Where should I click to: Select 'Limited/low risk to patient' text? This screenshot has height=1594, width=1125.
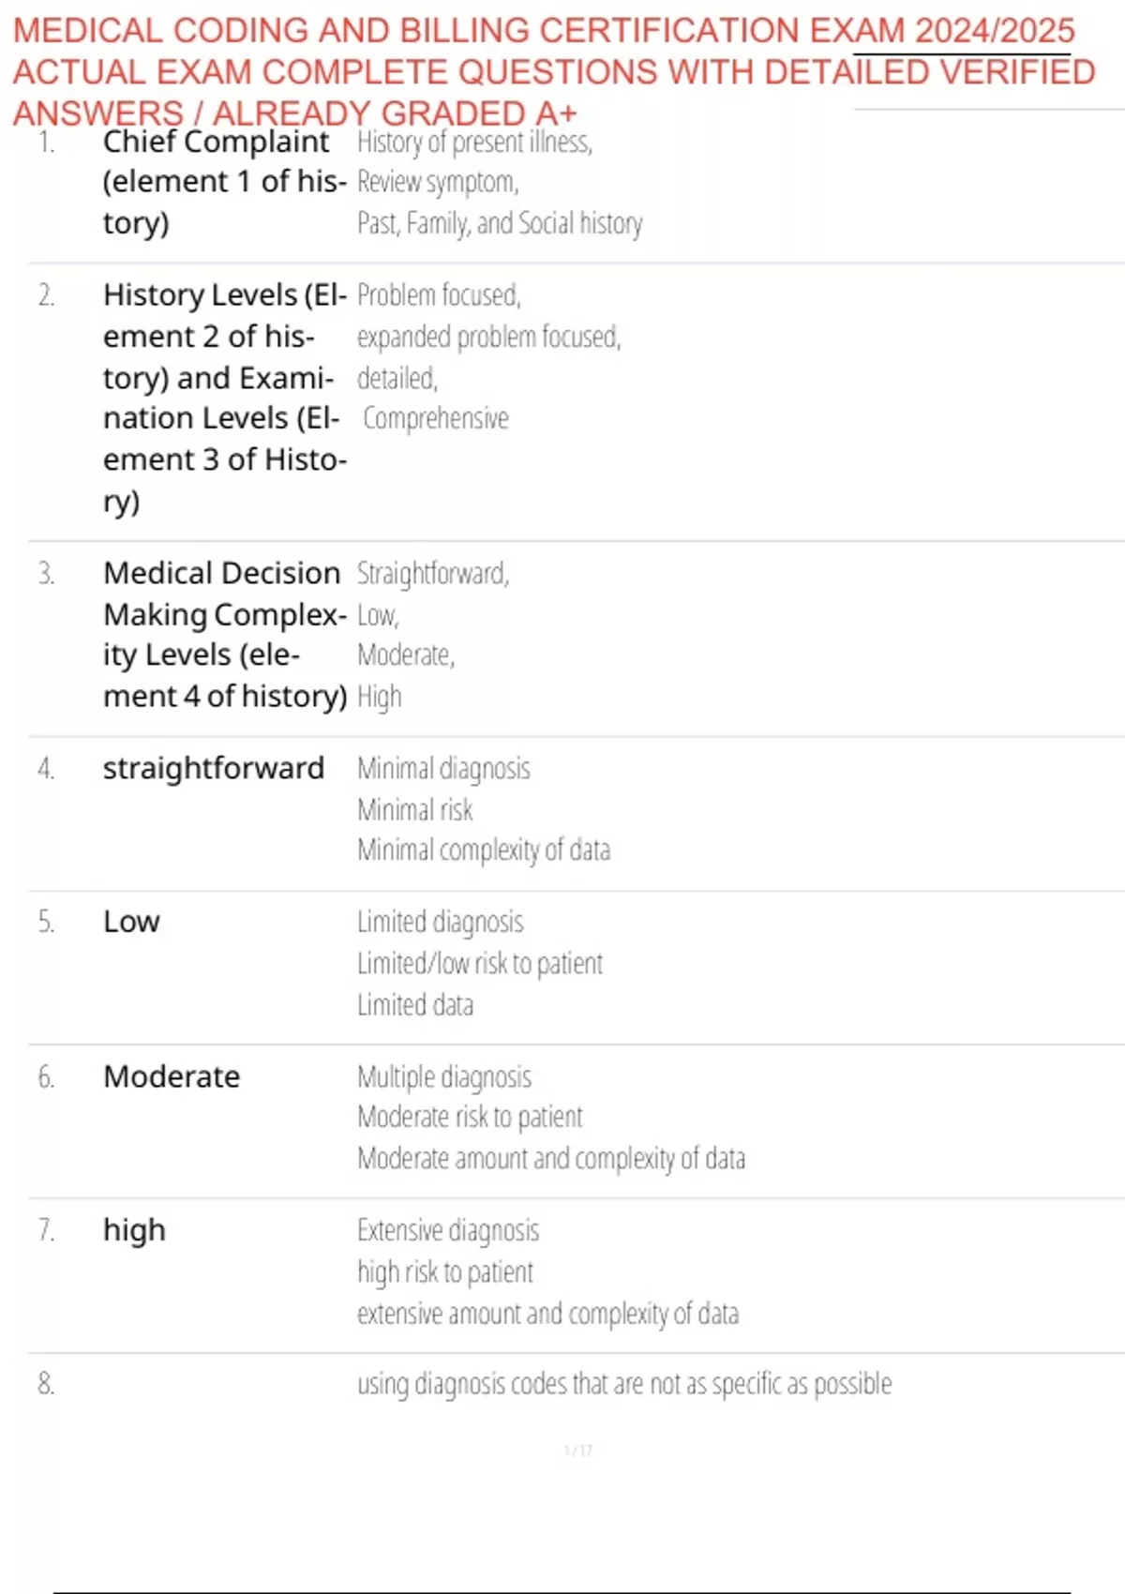click(x=480, y=963)
